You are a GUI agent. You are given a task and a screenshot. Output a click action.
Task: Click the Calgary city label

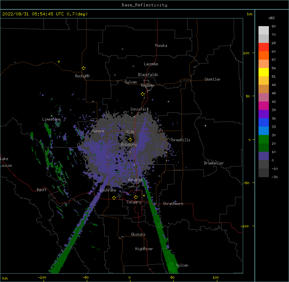point(134,202)
